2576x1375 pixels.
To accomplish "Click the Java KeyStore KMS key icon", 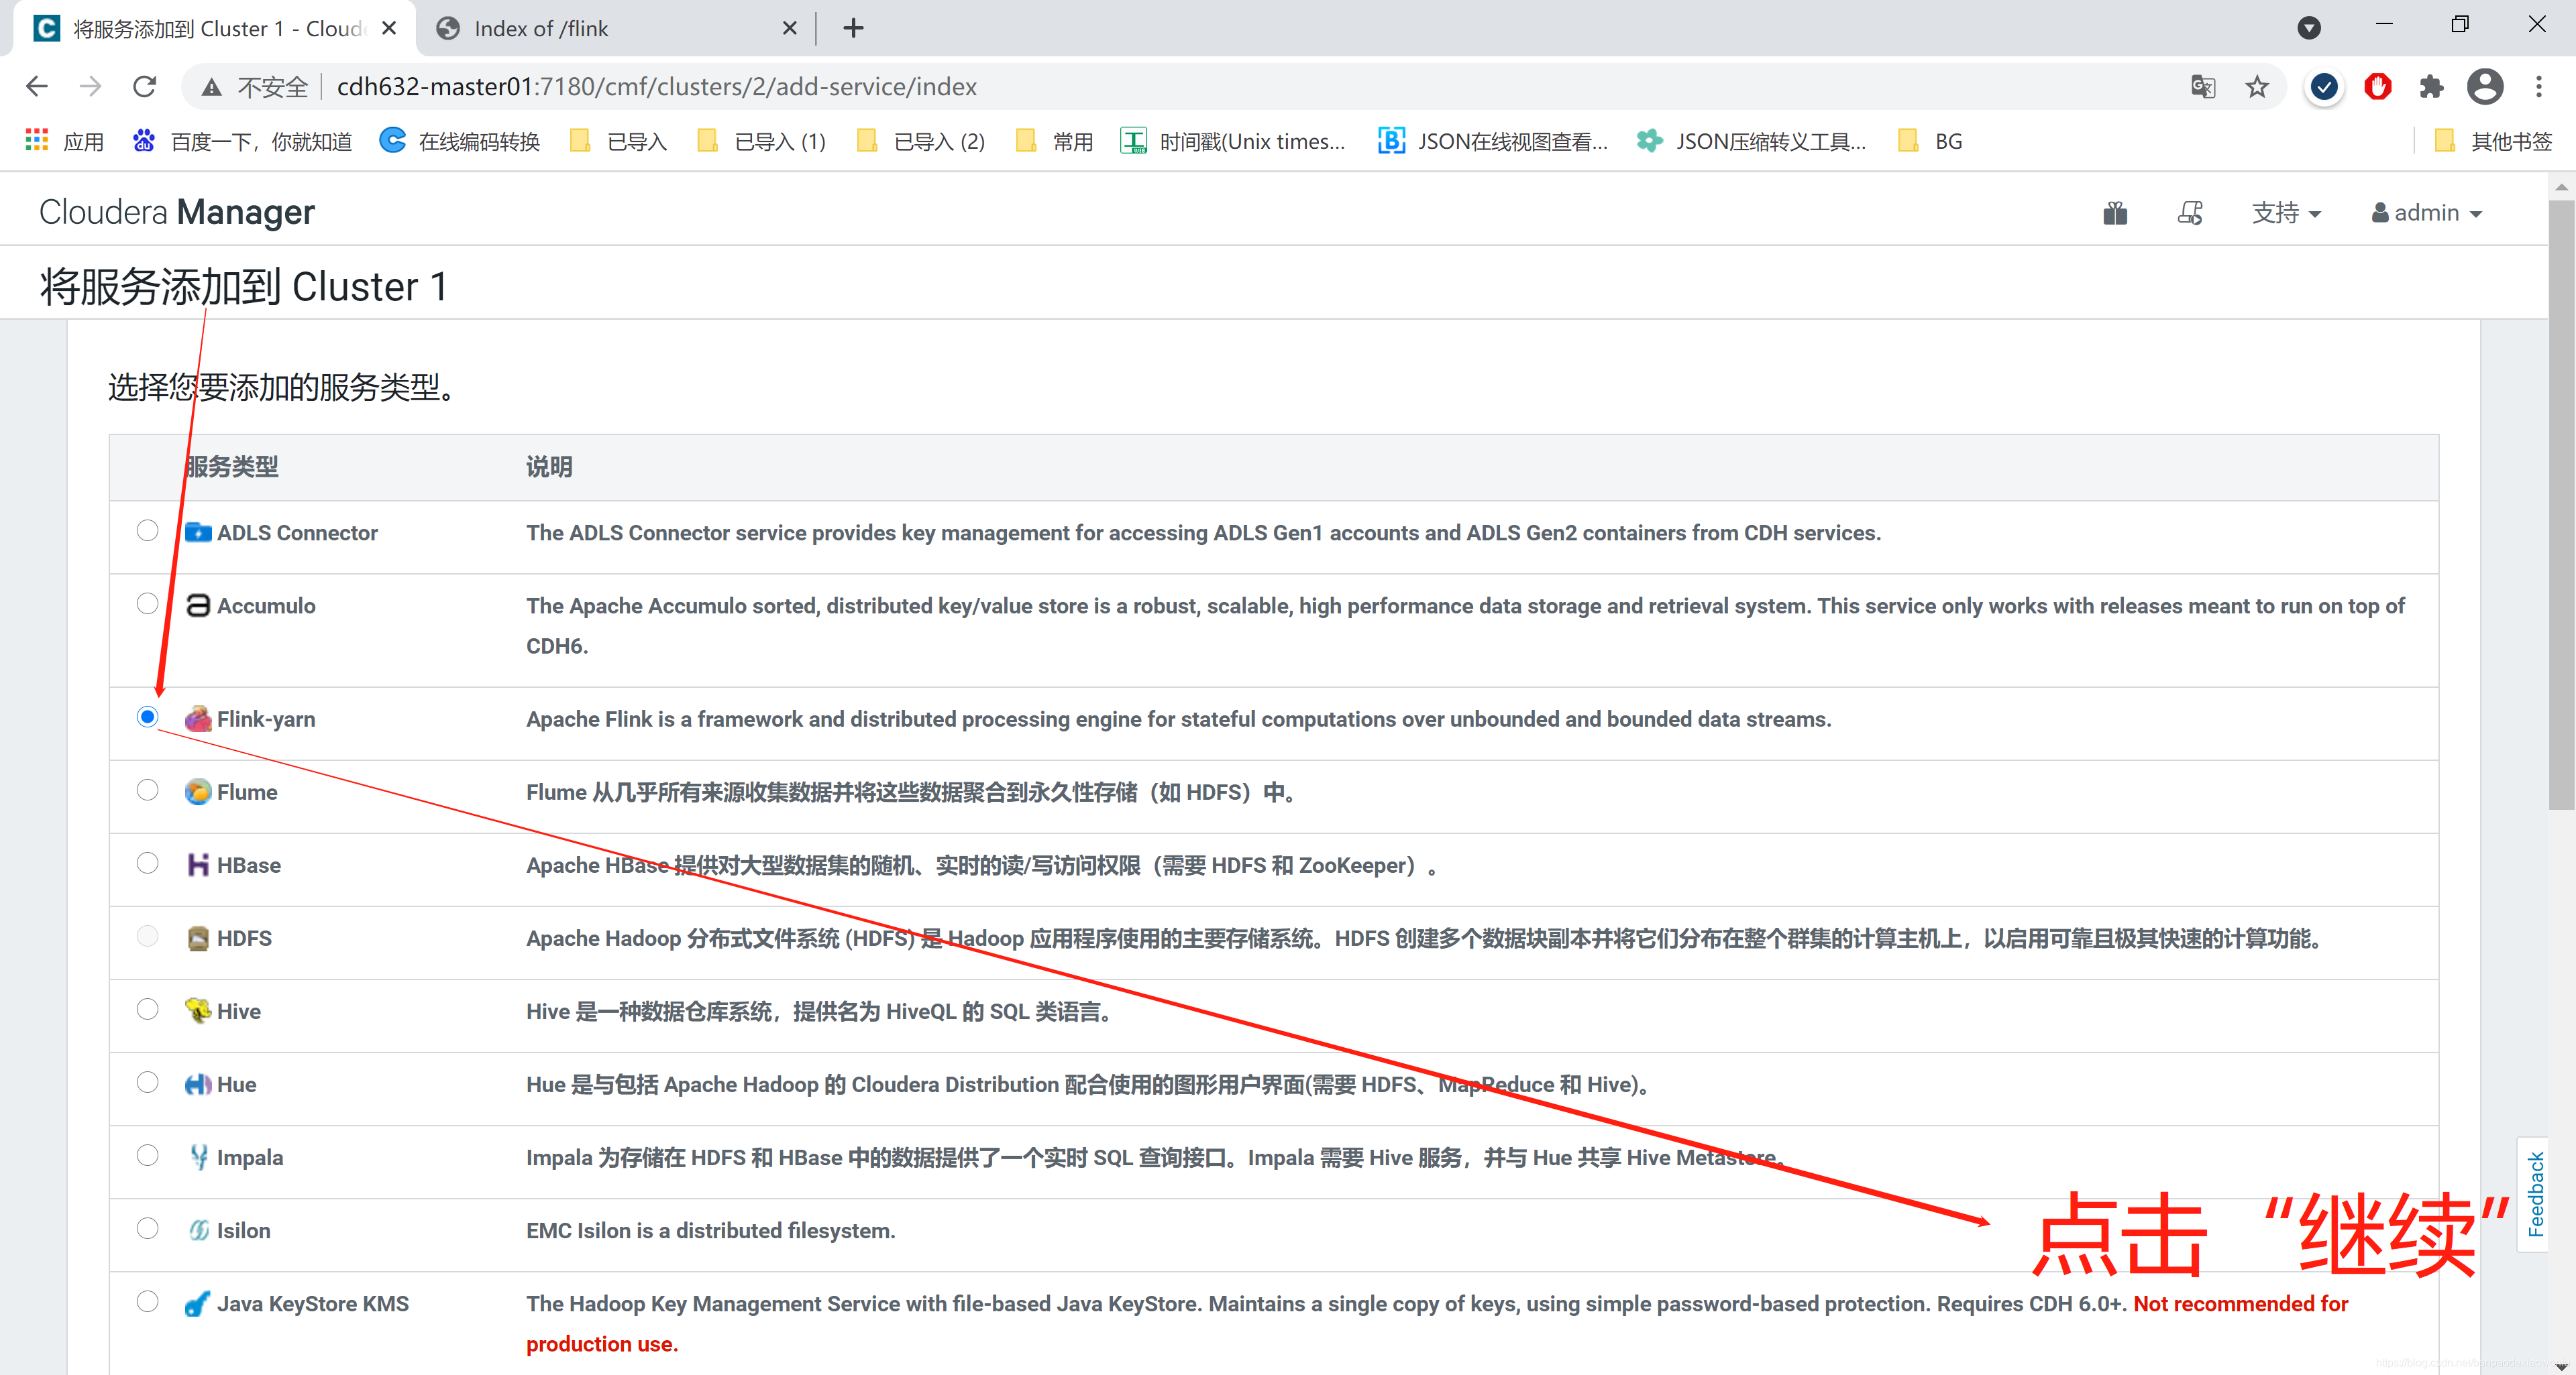I will point(198,1303).
